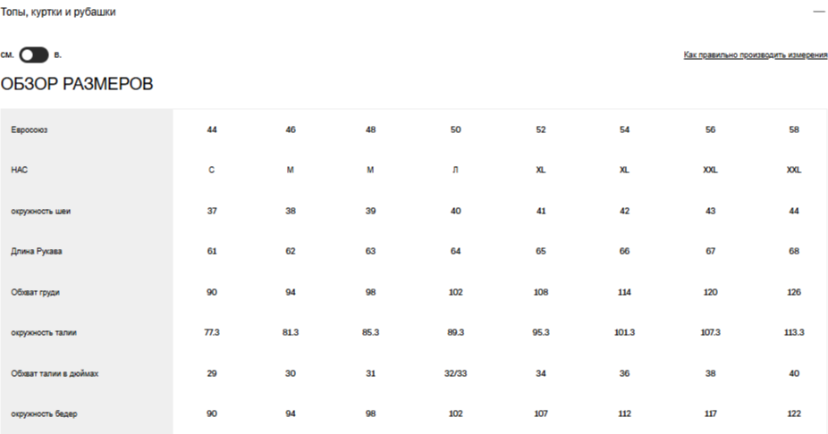Screen dimensions: 828x434
Task: Select the 'окружность талии' row label
Action: tap(44, 332)
